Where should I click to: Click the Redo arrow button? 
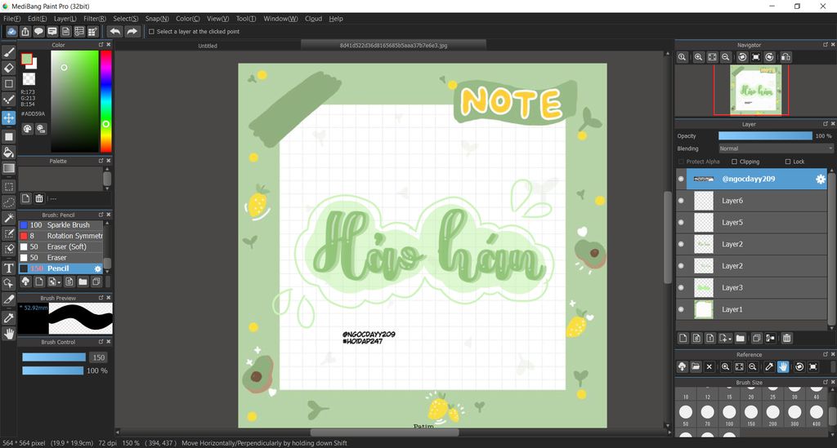pyautogui.click(x=132, y=32)
